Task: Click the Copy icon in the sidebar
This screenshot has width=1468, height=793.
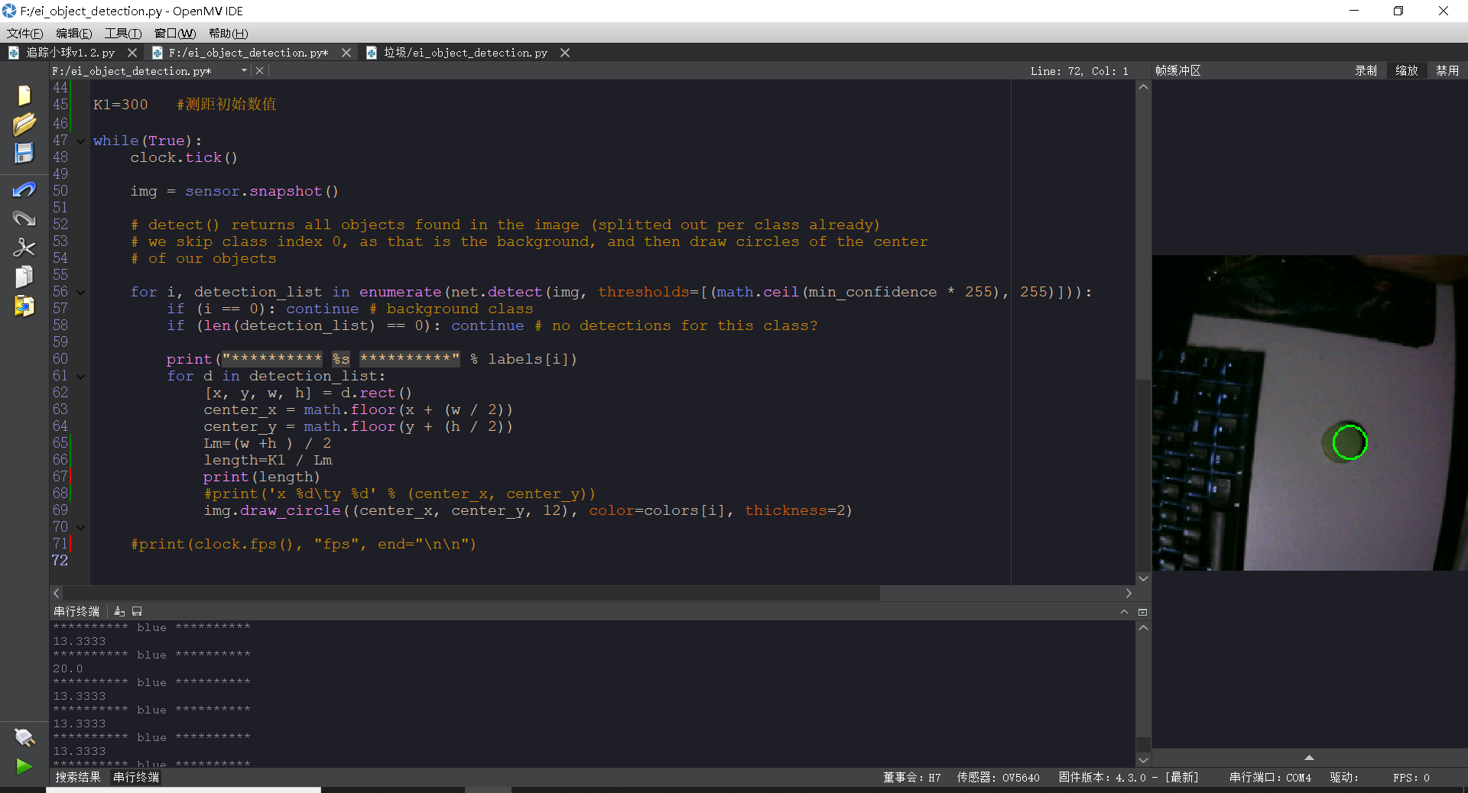Action: (24, 277)
